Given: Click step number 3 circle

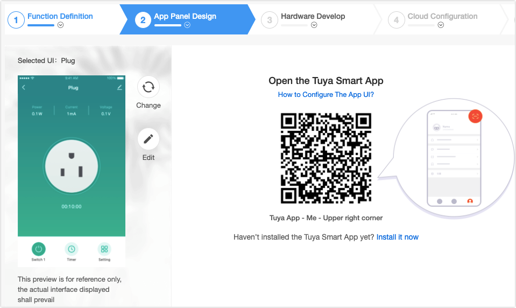Looking at the screenshot, I should tap(270, 20).
